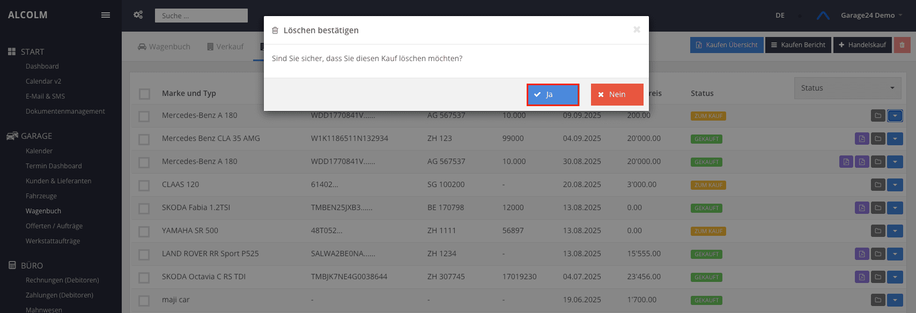This screenshot has height=313, width=916.
Task: Open Calendar v2 in the sidebar
Action: pyautogui.click(x=43, y=81)
